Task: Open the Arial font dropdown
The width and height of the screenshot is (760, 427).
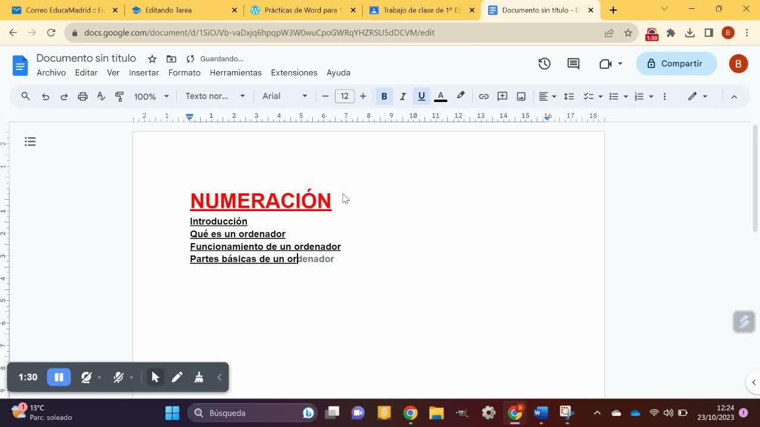Action: coord(284,96)
